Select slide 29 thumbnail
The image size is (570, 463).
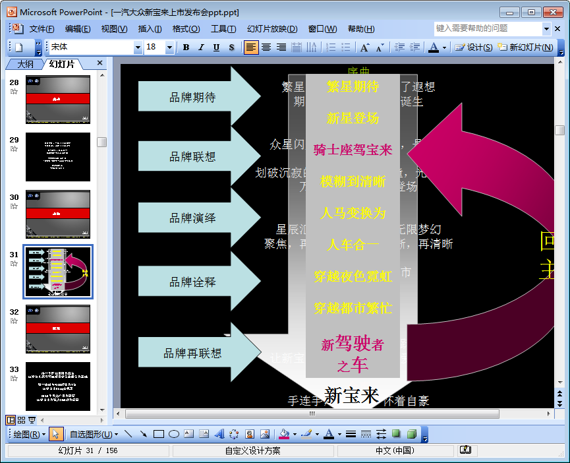(x=58, y=157)
